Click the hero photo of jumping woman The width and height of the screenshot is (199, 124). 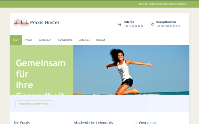[x=131, y=70]
